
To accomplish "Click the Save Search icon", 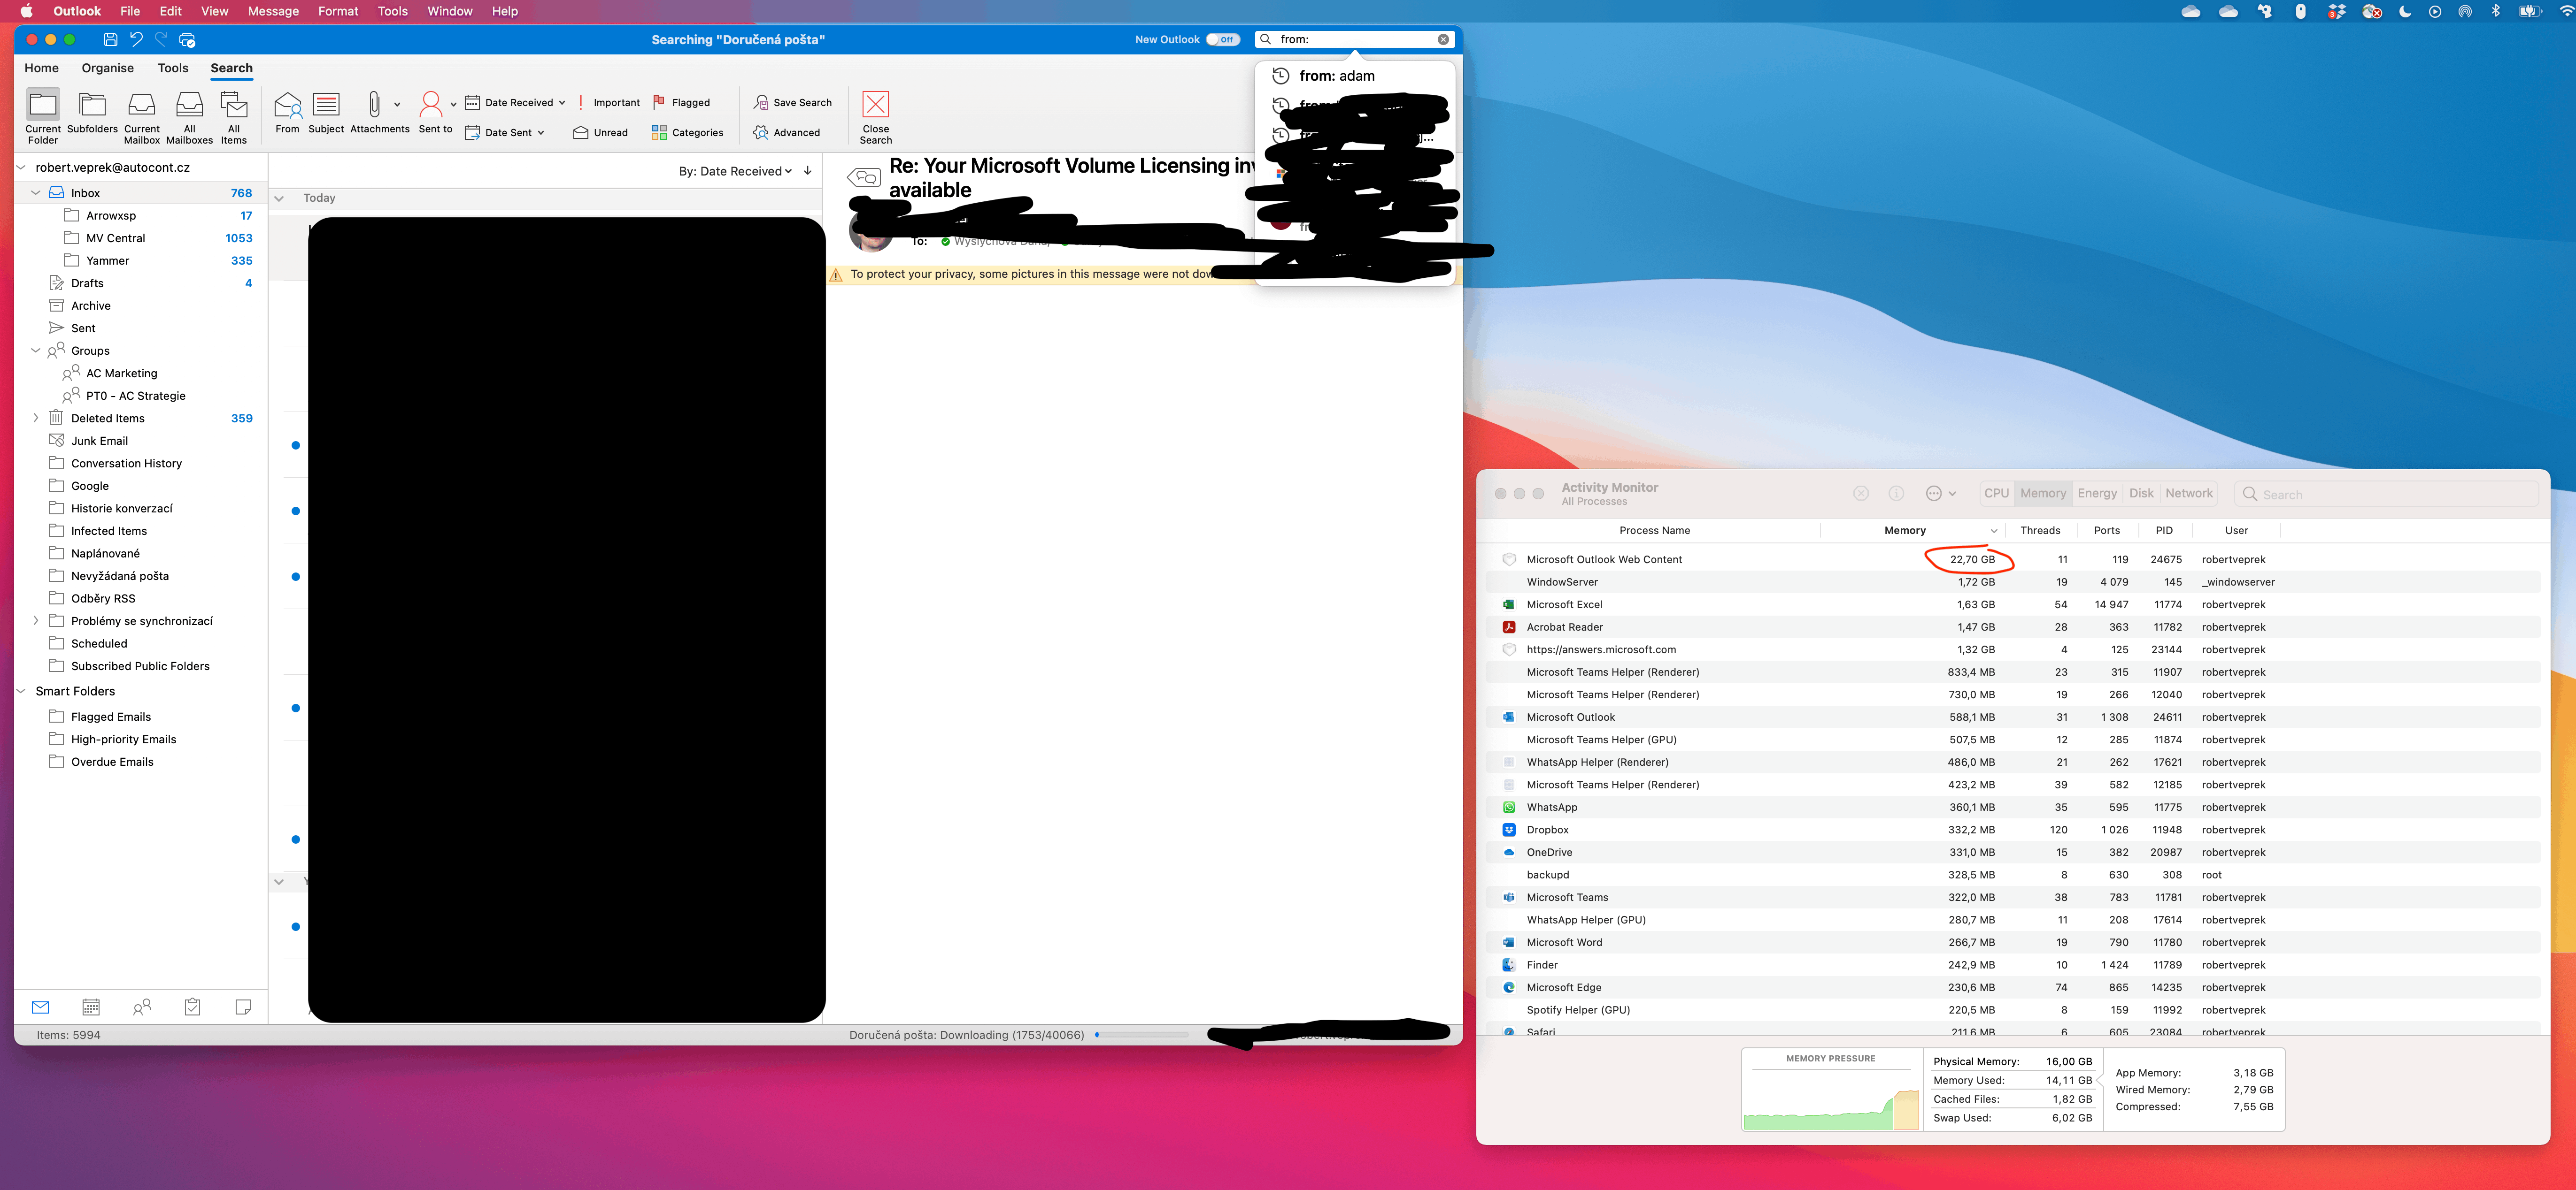I will pyautogui.click(x=761, y=103).
